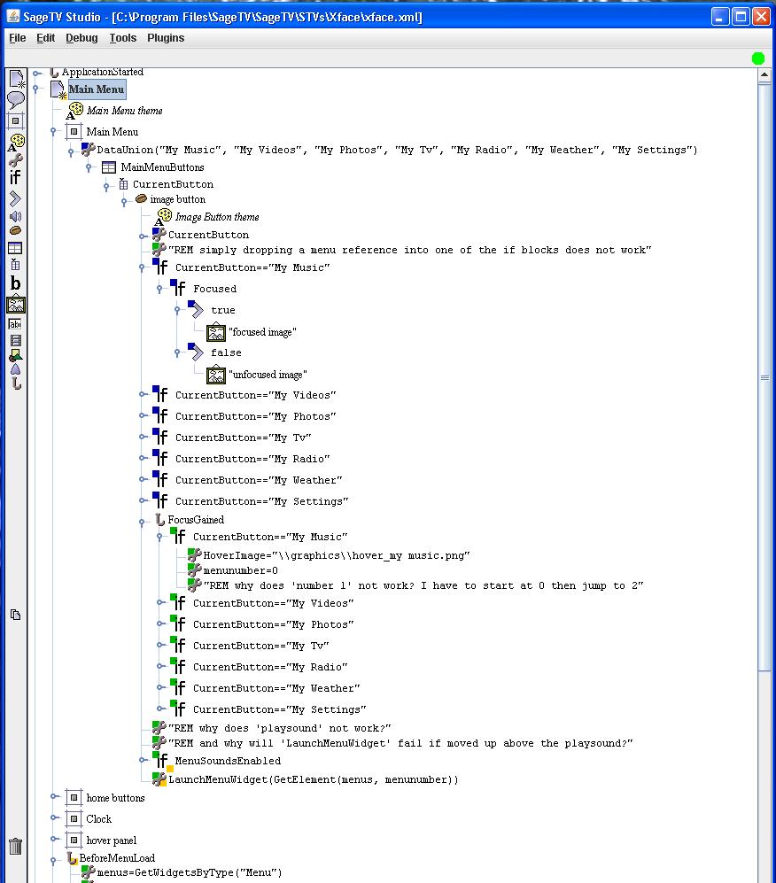
Task: Collapse the CurrentButton=="My Music" condition node
Action: pyautogui.click(x=143, y=267)
